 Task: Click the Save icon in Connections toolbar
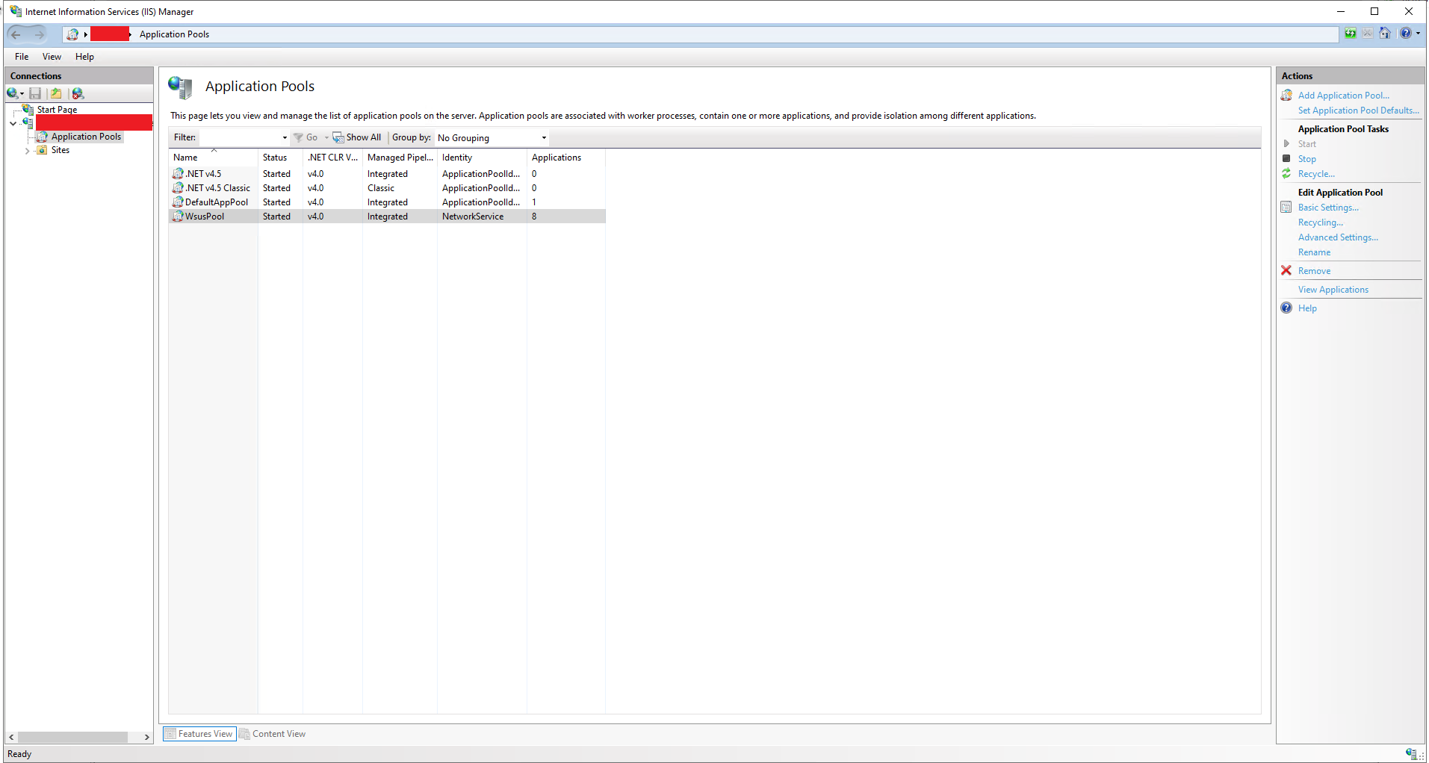(x=35, y=93)
